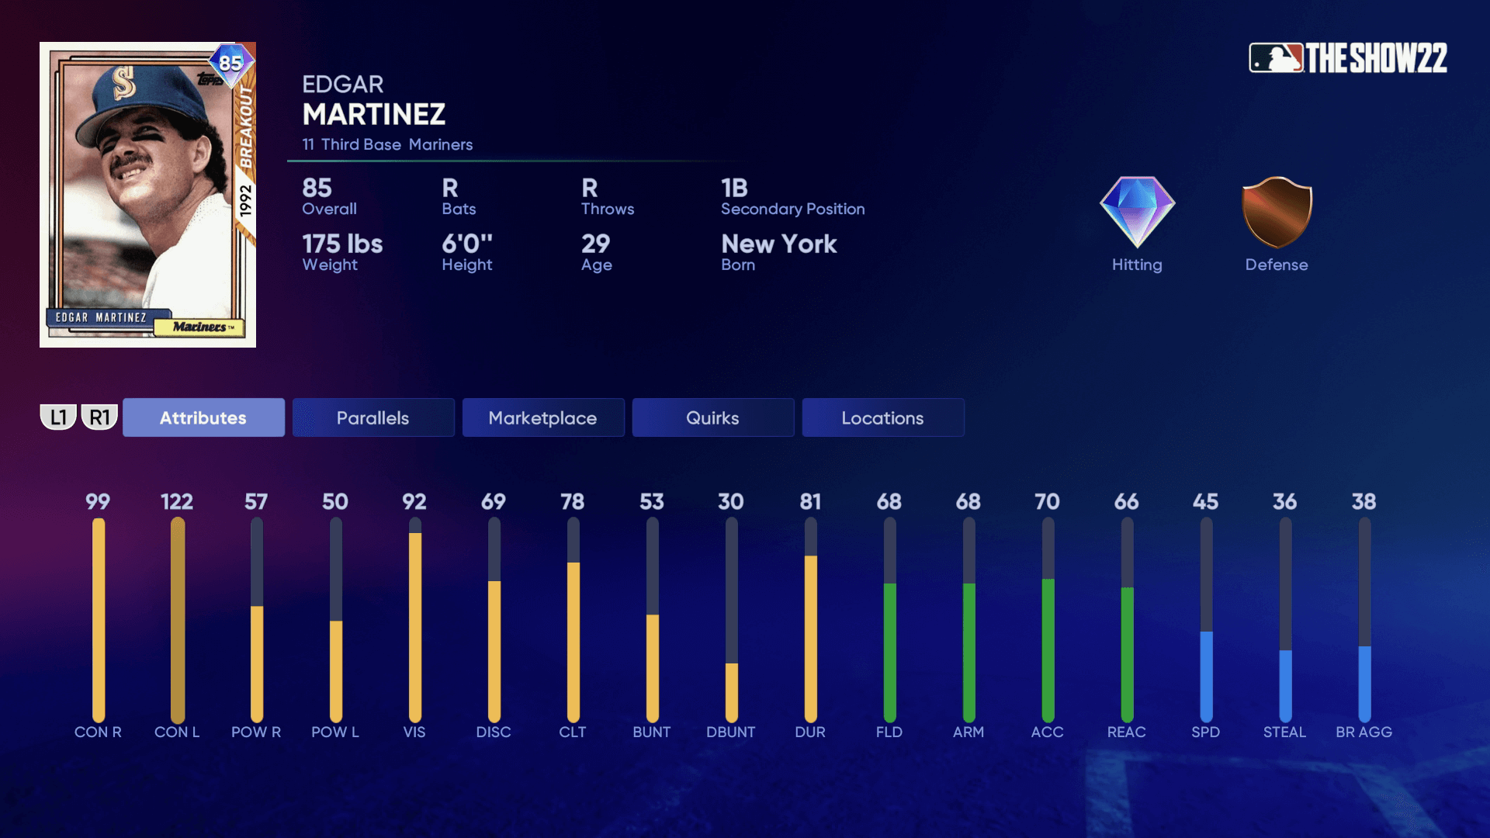Click the R1 navigation button

pos(99,417)
